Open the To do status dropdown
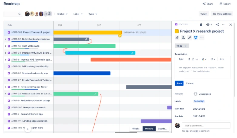 pos(182,46)
